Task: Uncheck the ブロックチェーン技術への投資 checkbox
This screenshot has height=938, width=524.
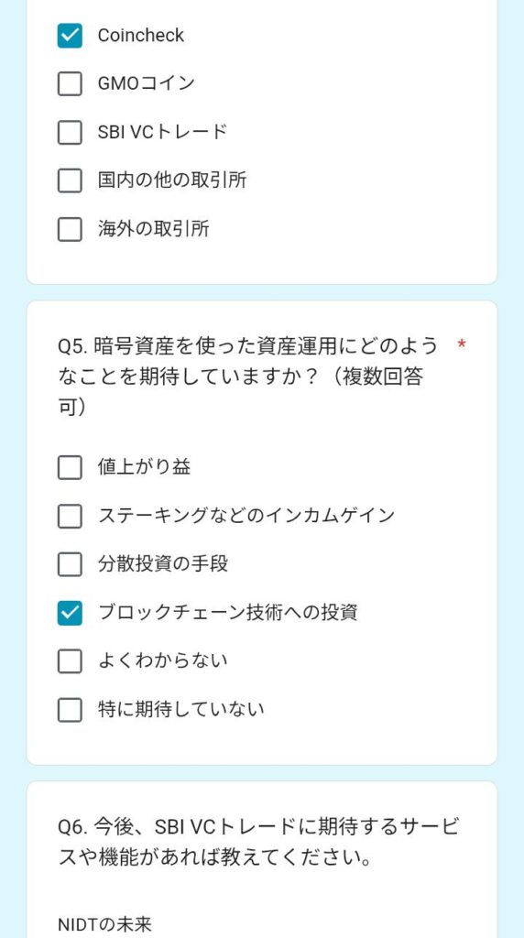Action: [x=70, y=613]
